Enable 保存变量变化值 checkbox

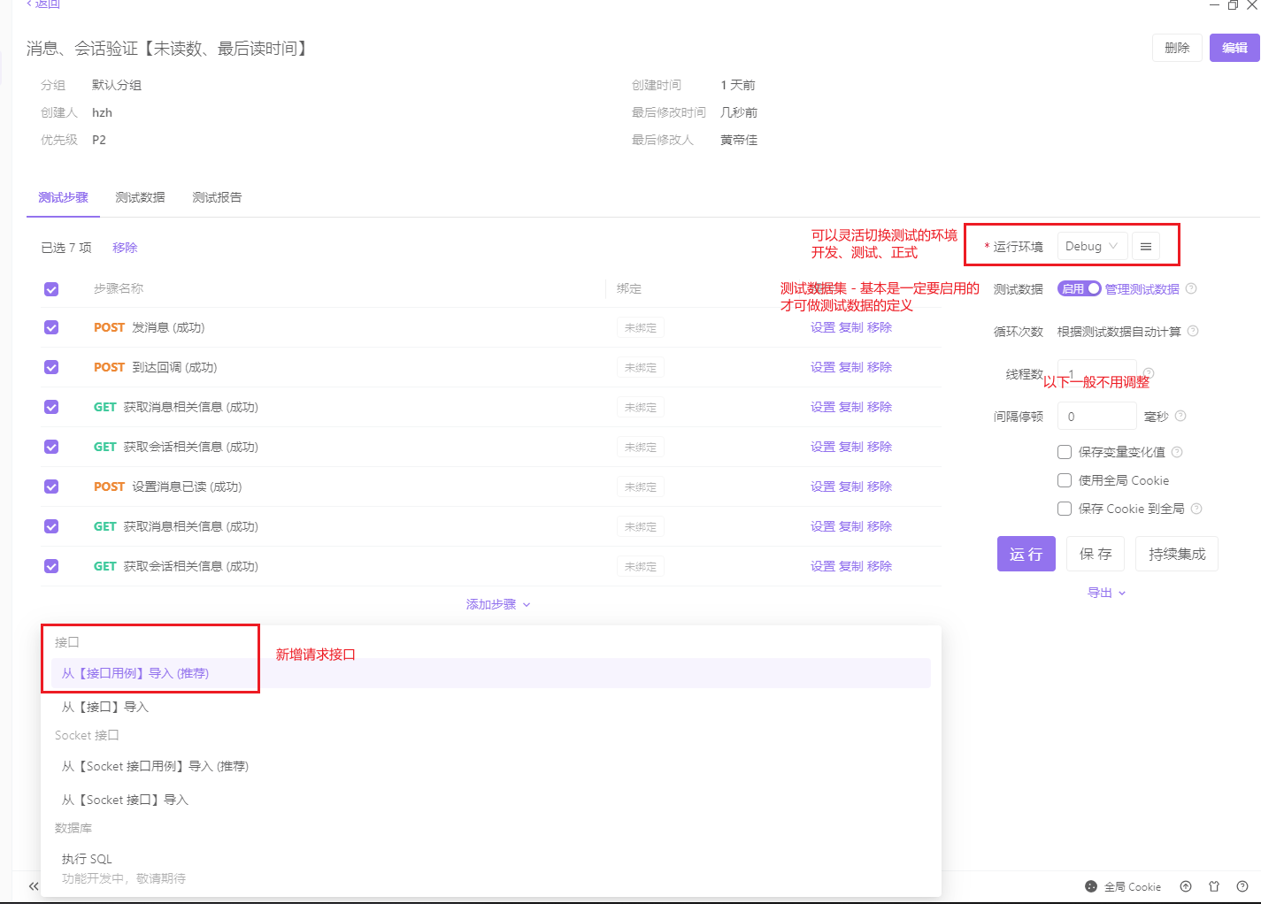point(1065,452)
